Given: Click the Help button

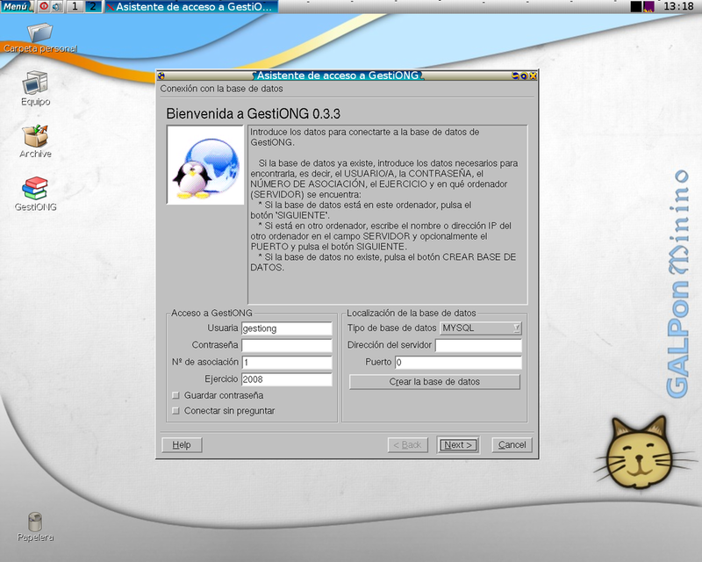Looking at the screenshot, I should pos(182,444).
